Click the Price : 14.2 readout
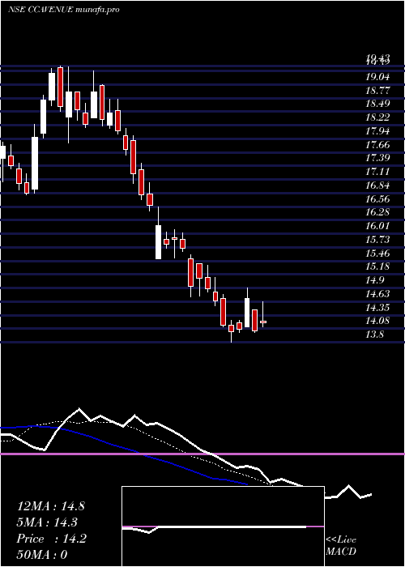The image size is (405, 567). pyautogui.click(x=51, y=539)
